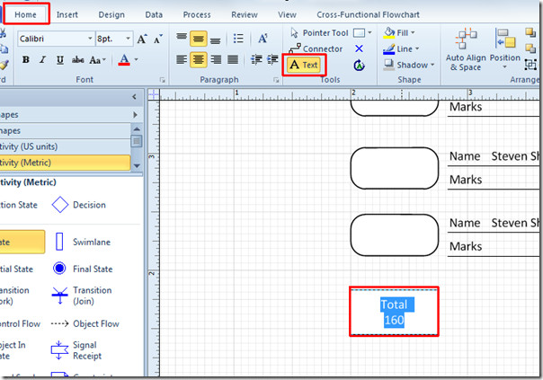Toggle Strikethrough formatting
This screenshot has width=543, height=380.
[x=78, y=60]
